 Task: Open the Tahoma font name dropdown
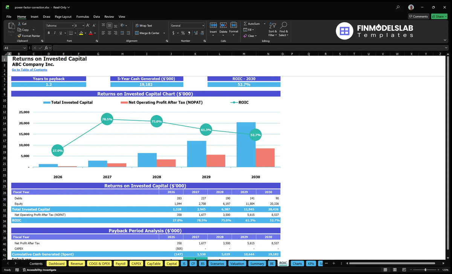tap(72, 26)
